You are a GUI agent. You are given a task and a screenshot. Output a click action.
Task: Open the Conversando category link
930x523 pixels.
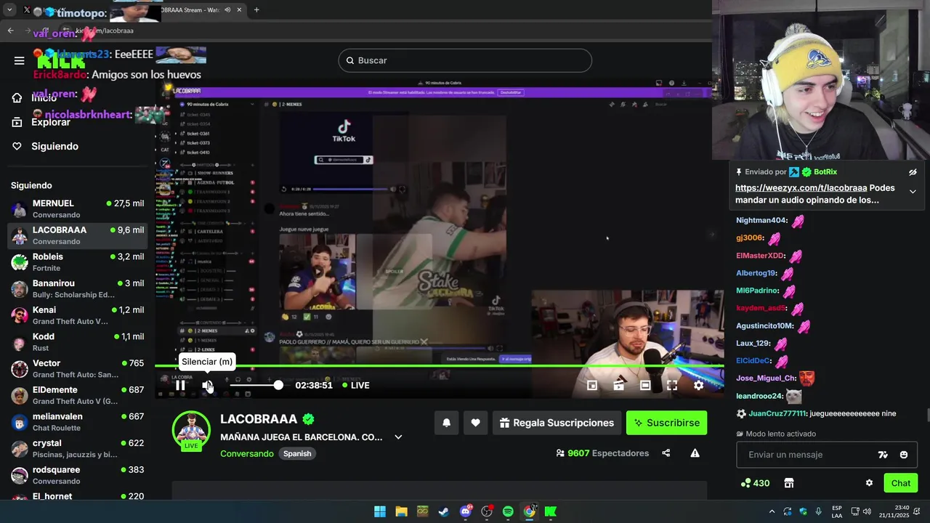(247, 453)
